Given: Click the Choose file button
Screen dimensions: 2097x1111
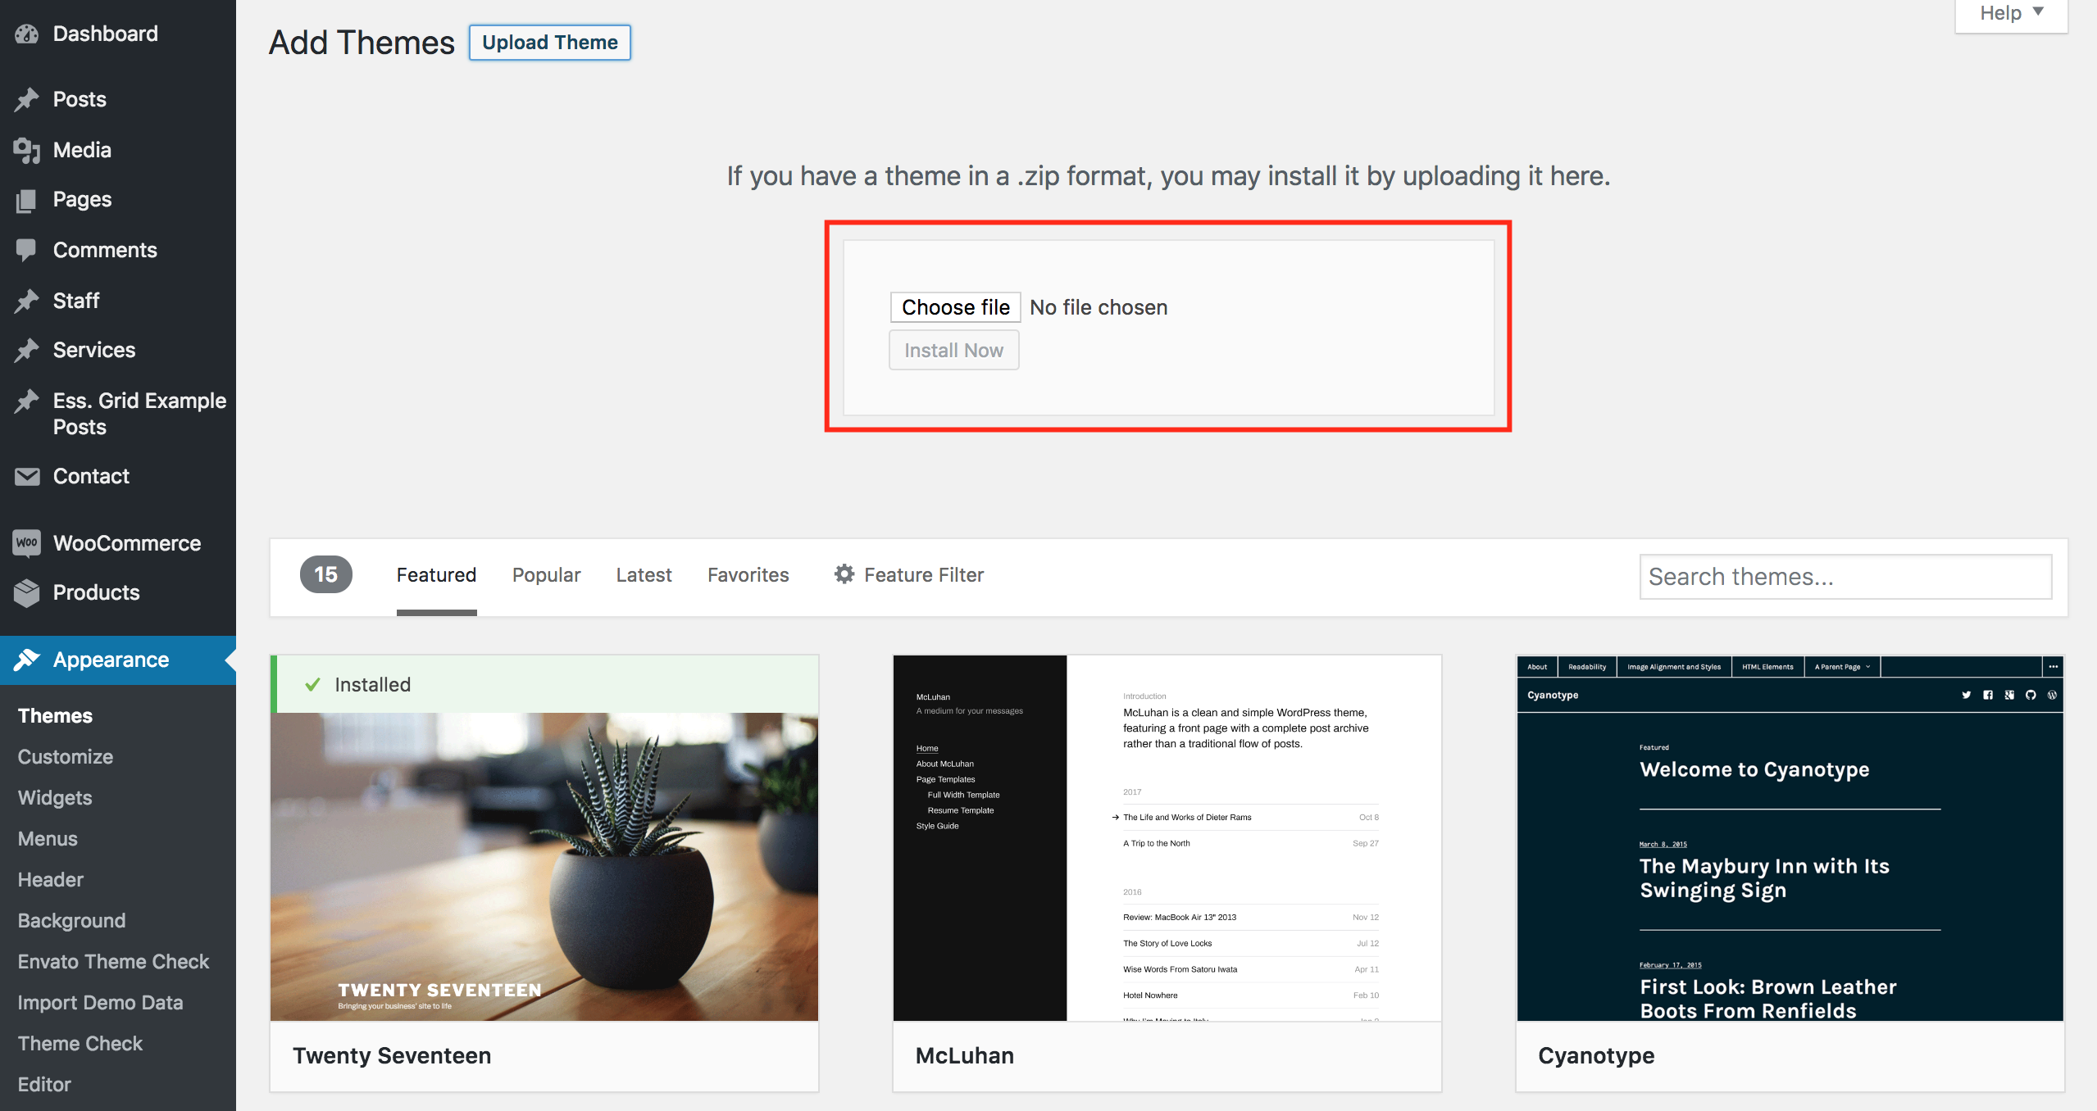Looking at the screenshot, I should 955,307.
